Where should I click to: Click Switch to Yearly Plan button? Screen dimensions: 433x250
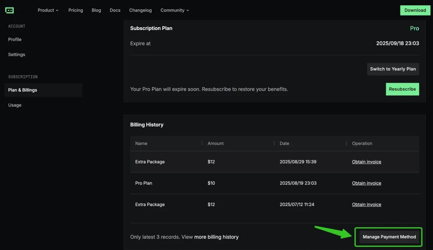tap(393, 69)
